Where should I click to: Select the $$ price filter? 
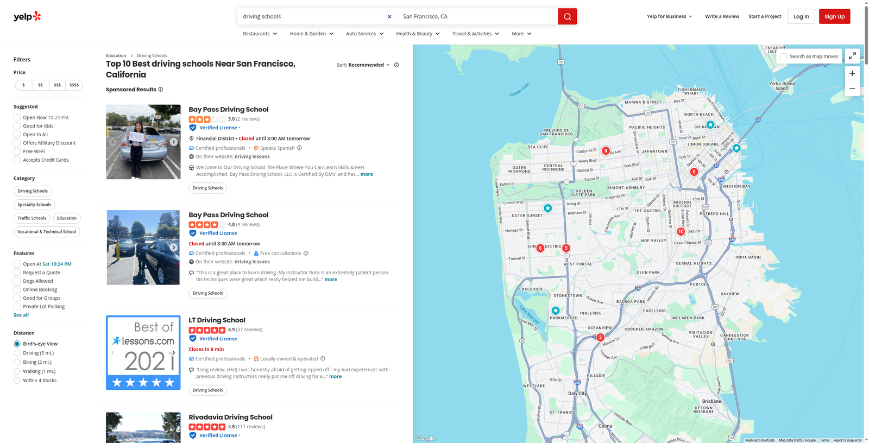pyautogui.click(x=40, y=85)
